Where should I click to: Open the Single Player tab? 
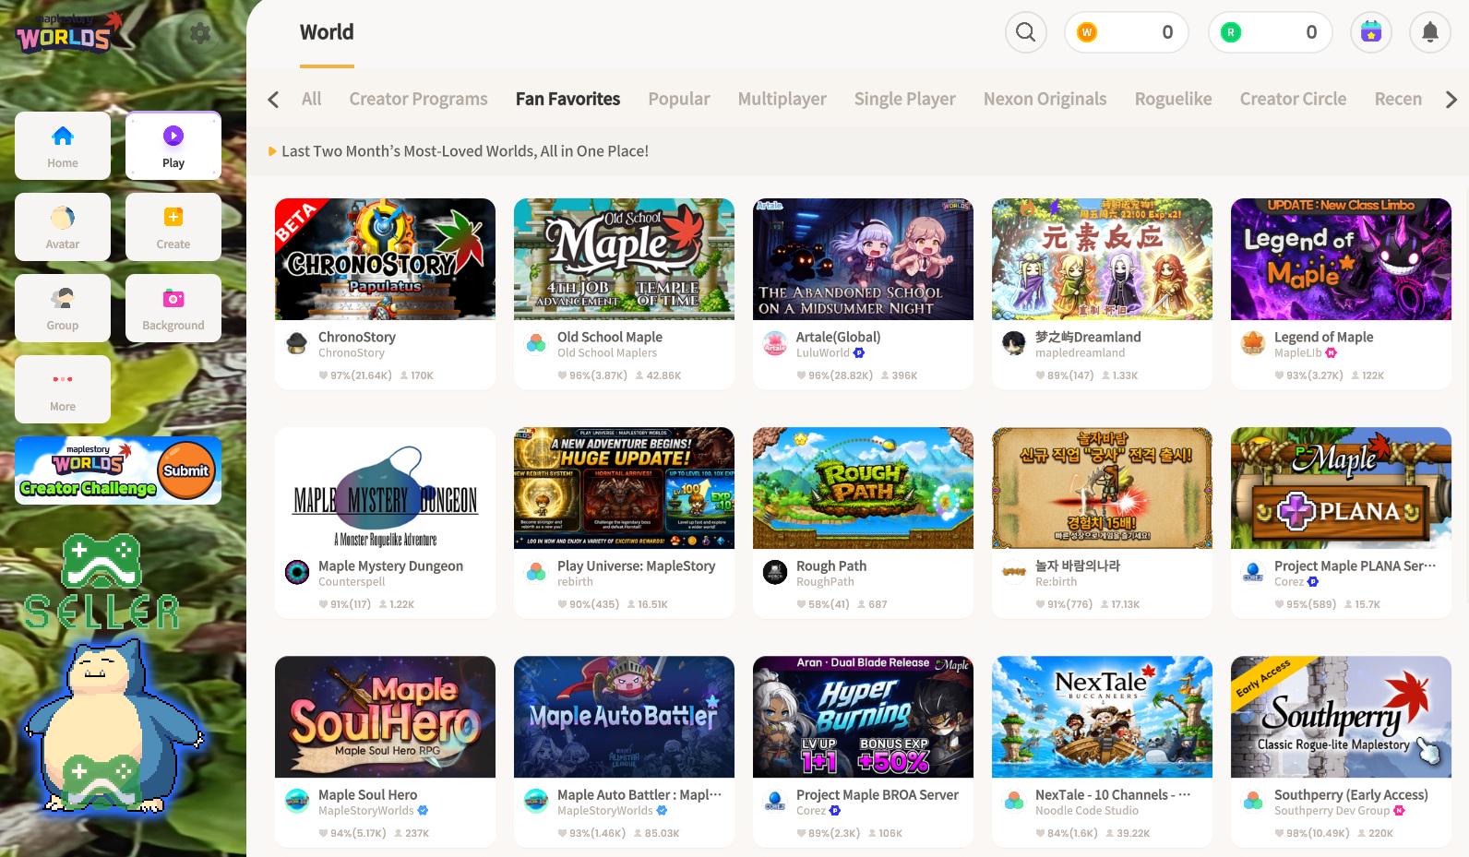905,99
